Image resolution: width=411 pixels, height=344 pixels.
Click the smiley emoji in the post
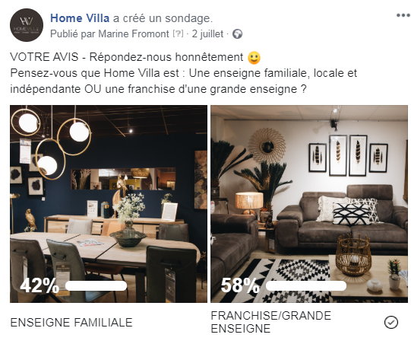[x=254, y=58]
